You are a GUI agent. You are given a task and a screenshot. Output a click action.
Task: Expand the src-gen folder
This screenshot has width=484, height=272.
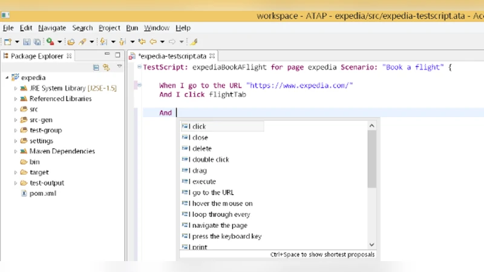pos(16,120)
